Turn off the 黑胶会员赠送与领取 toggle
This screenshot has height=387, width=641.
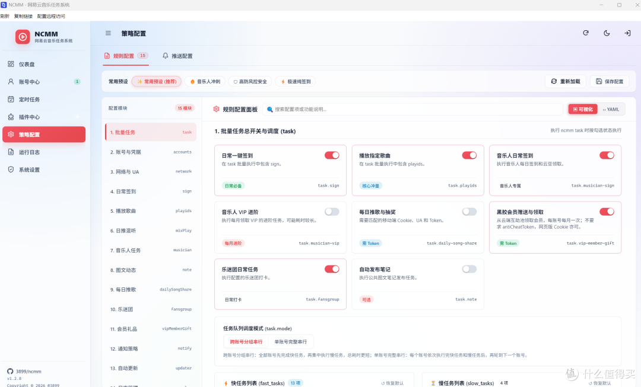coord(607,212)
